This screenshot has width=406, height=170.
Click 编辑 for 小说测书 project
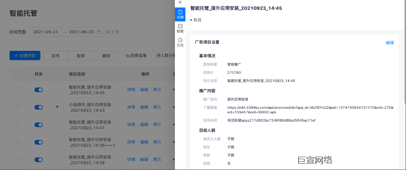144,107
